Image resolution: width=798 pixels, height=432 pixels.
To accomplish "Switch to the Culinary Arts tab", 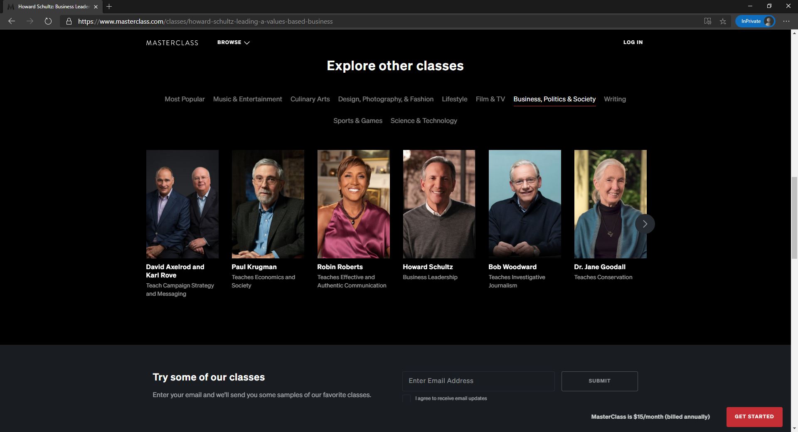I will click(x=310, y=99).
